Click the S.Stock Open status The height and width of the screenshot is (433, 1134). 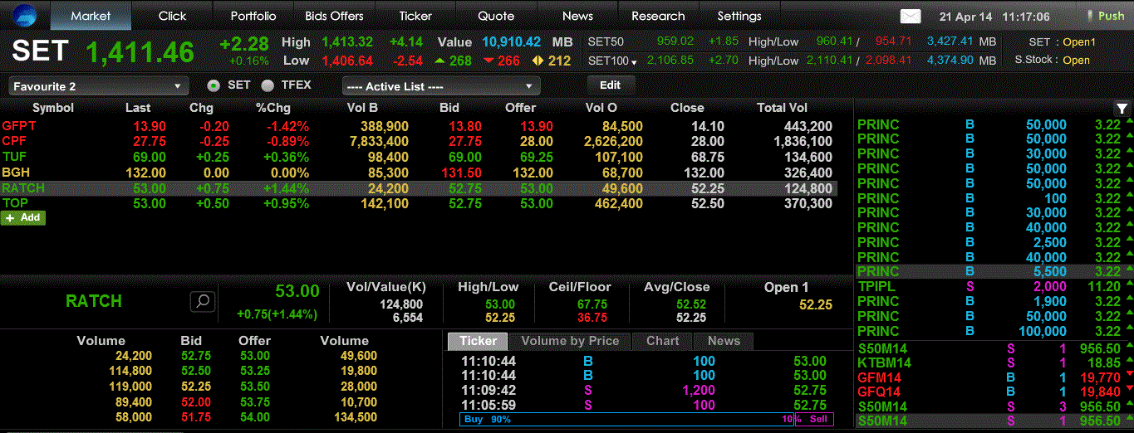click(1076, 60)
